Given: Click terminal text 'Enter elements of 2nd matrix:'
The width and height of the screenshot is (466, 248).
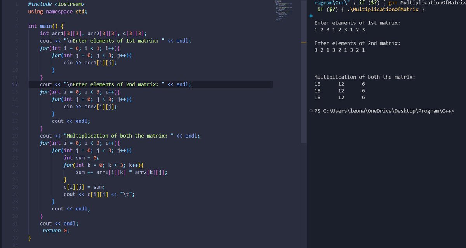Looking at the screenshot, I should click(x=357, y=43).
